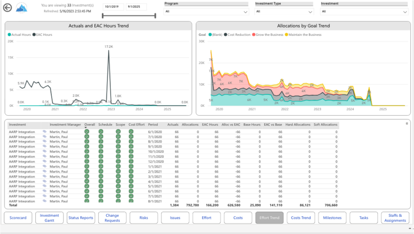The width and height of the screenshot is (414, 234).
Task: Sort by Hard Allocations column header
Action: (x=298, y=124)
